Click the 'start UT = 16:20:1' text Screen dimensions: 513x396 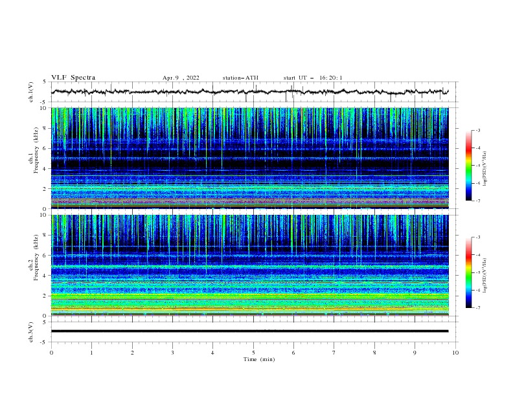tap(313, 78)
